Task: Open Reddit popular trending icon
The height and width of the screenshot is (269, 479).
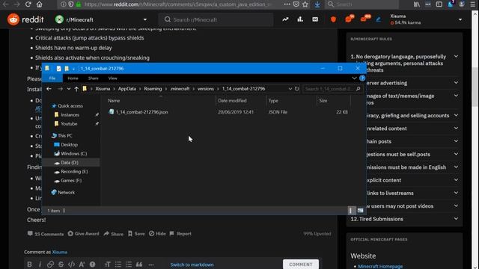Action: click(x=285, y=19)
